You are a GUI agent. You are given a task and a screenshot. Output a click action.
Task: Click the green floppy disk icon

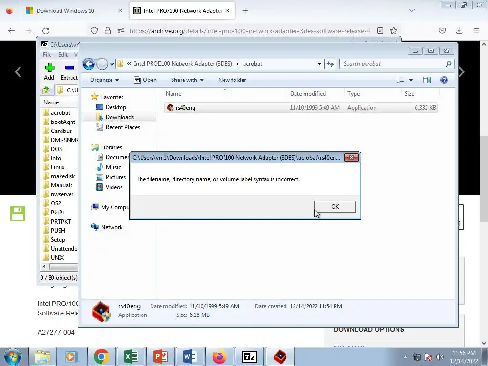(18, 213)
